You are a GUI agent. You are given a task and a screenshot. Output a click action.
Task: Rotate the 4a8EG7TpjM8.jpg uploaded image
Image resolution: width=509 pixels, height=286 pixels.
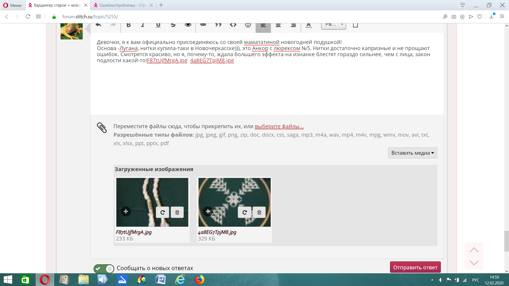pyautogui.click(x=244, y=212)
